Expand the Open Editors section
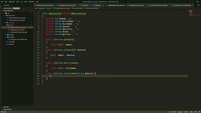The width and height of the screenshot is (201, 113). pos(8,8)
